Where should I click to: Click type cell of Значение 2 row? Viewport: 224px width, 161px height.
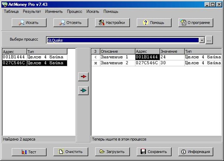203,63
